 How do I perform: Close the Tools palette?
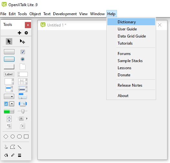(28, 25)
